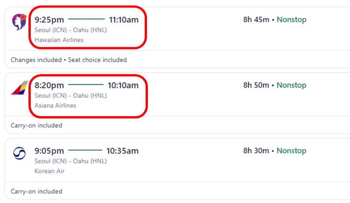Click the 11:10am arrival time
The image size is (350, 203).
pyautogui.click(x=124, y=20)
